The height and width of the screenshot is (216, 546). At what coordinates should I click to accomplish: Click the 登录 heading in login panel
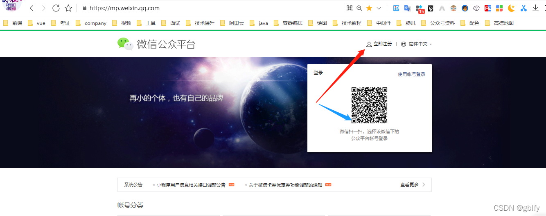(x=318, y=73)
